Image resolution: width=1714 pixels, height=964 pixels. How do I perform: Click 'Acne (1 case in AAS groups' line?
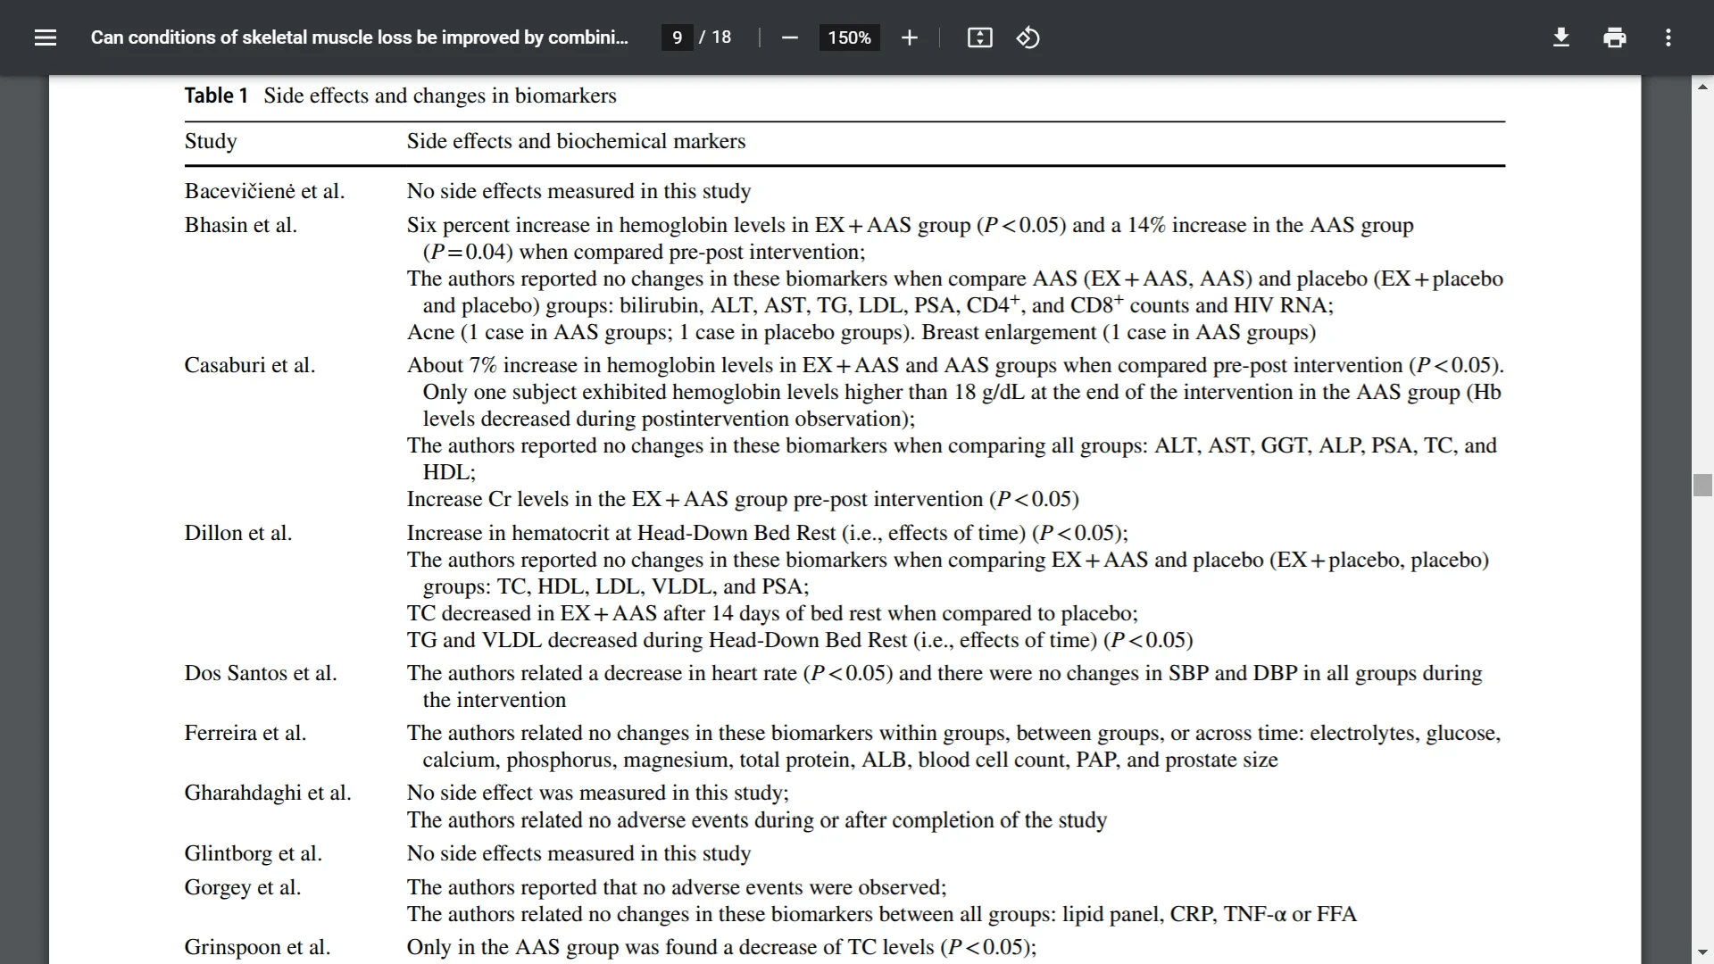tap(861, 332)
